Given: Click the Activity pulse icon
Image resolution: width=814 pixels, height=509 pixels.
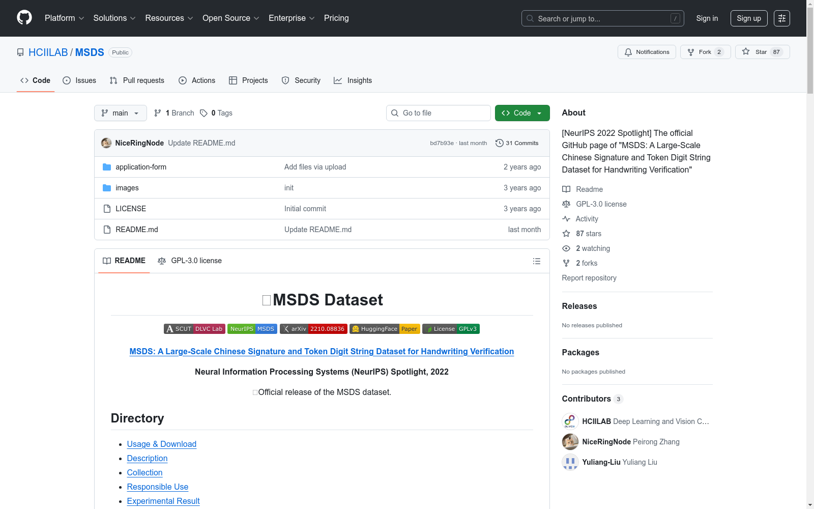Looking at the screenshot, I should tap(566, 219).
